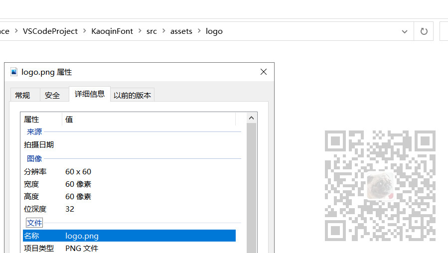Select the 宽度 60 像素 row

(129, 184)
